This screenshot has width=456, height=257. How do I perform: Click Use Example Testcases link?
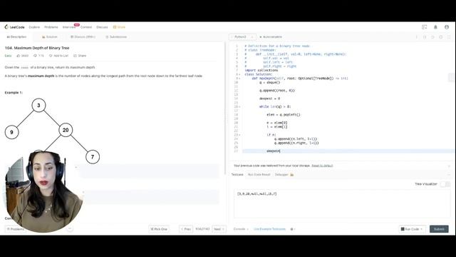point(269,229)
